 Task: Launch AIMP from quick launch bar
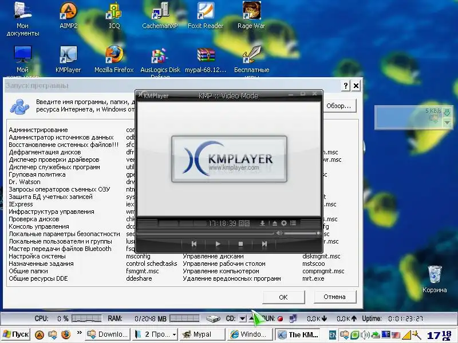coord(40,334)
